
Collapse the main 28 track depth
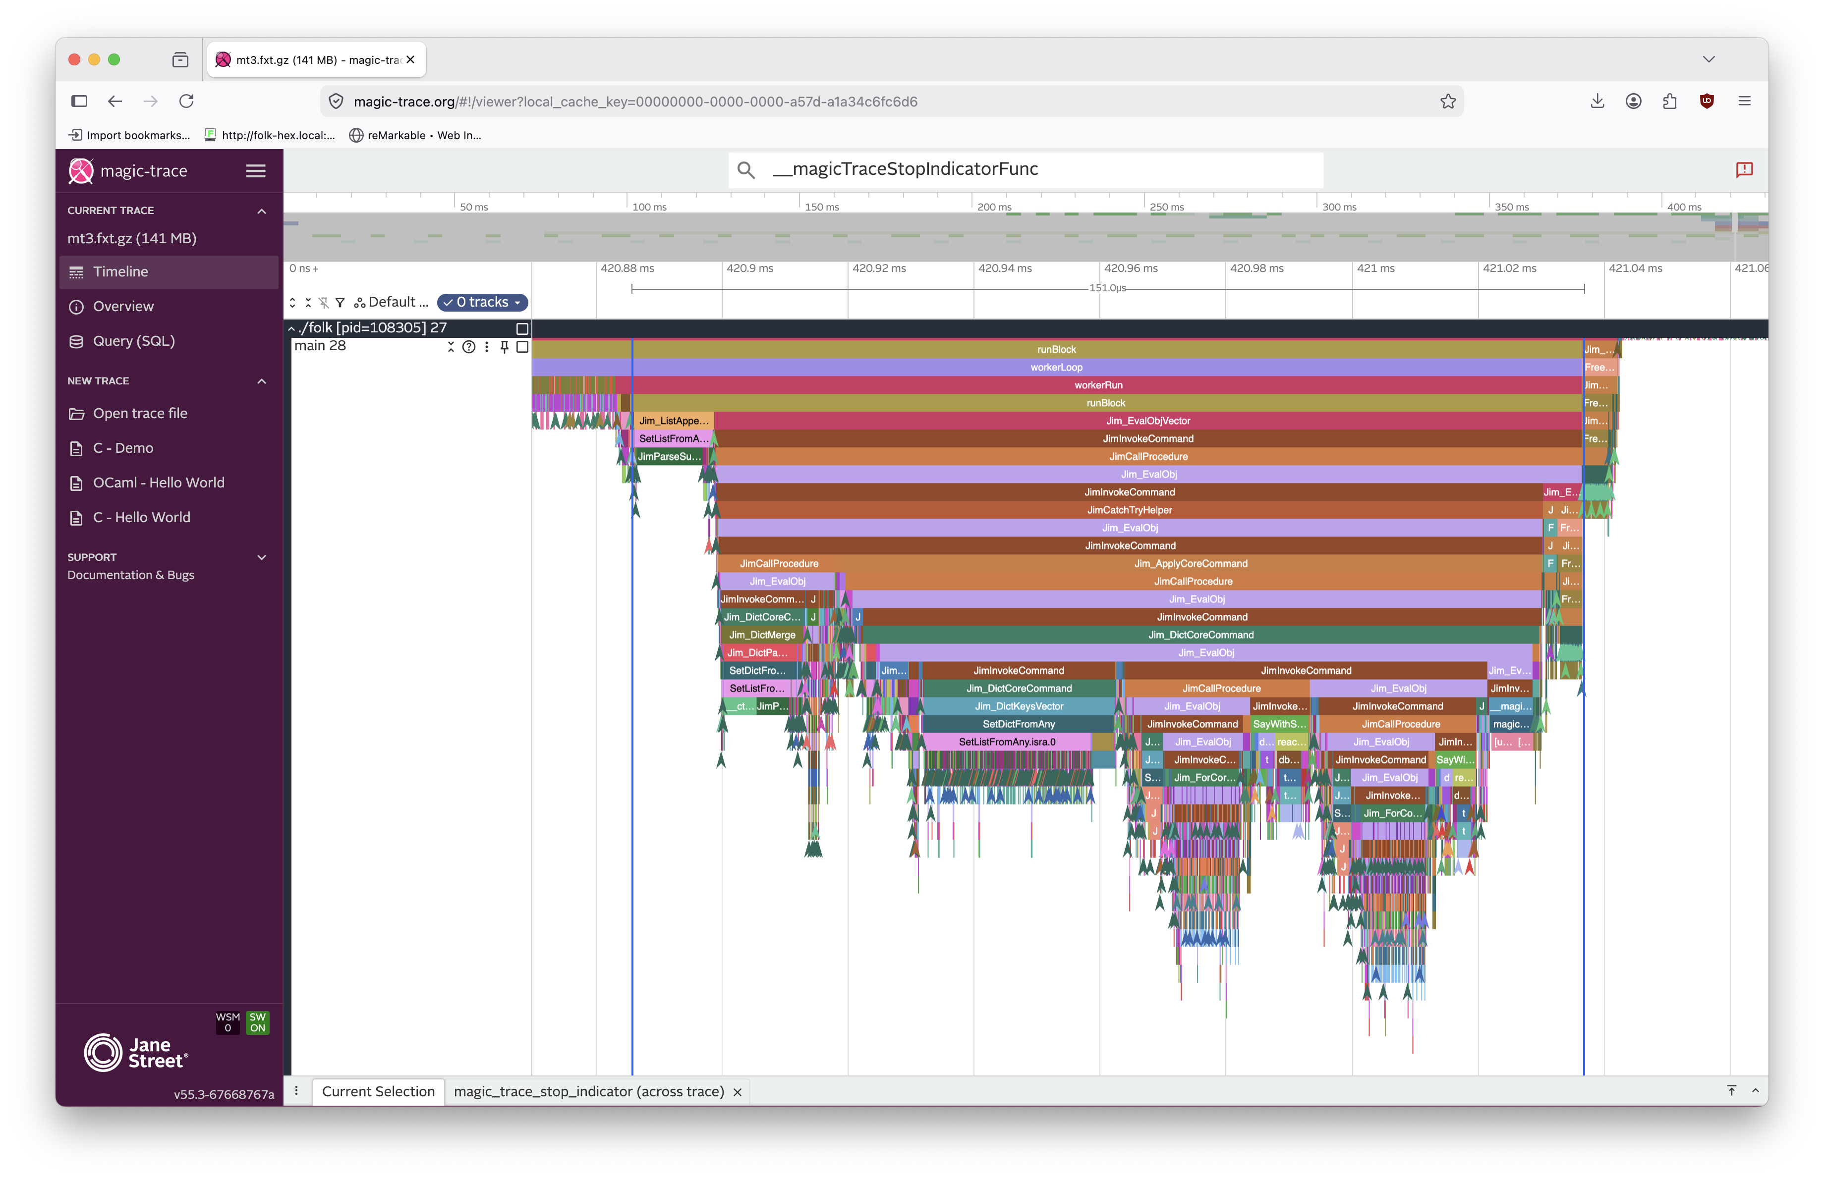point(452,347)
